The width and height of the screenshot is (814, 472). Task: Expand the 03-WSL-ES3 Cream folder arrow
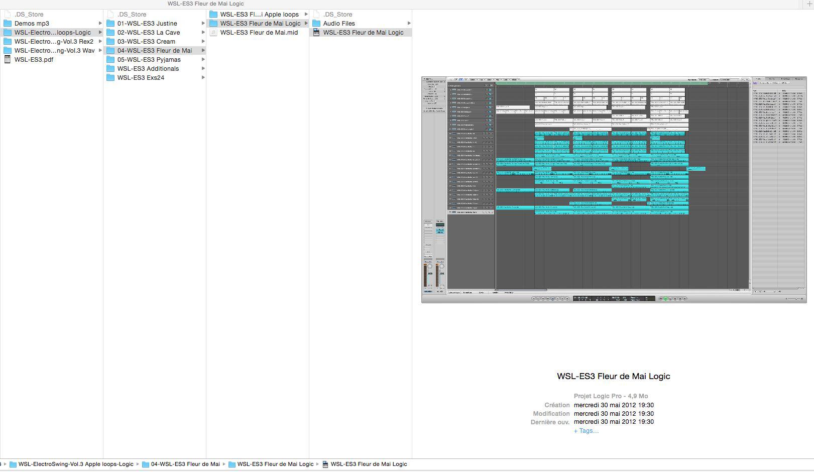(203, 42)
